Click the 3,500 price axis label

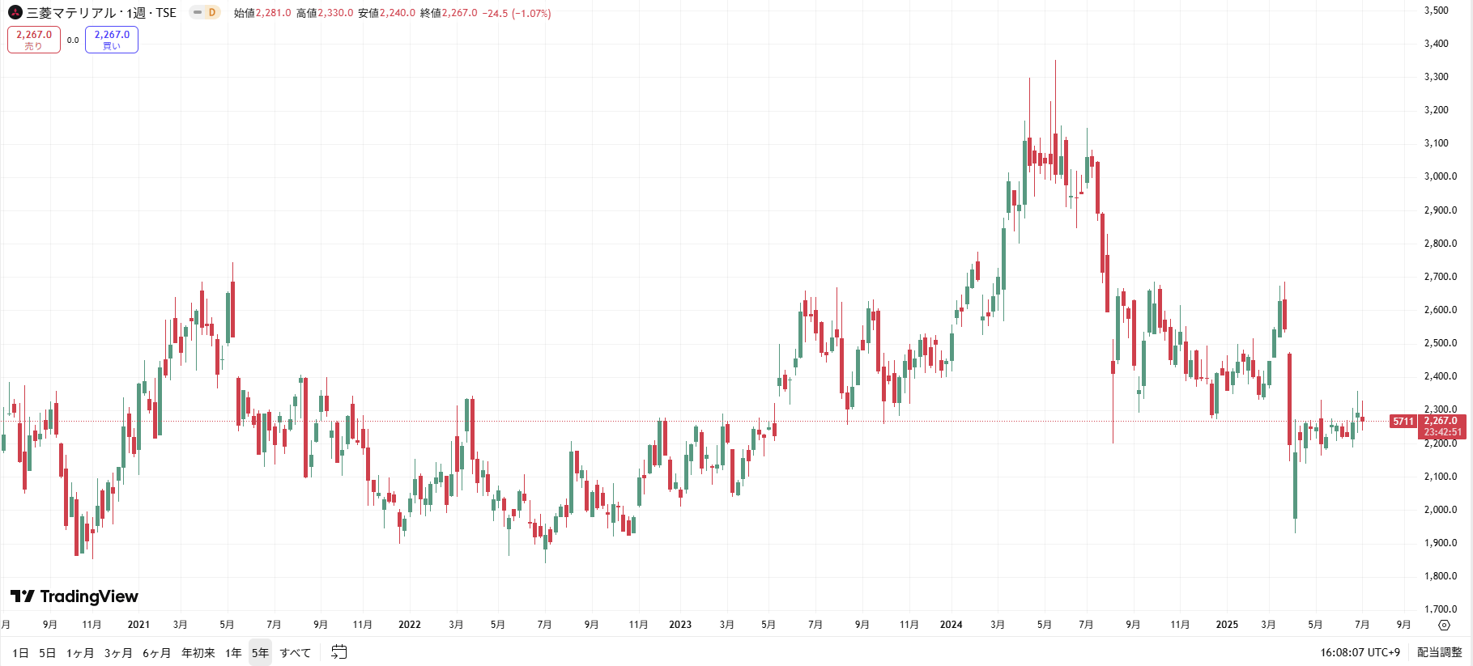click(1437, 11)
